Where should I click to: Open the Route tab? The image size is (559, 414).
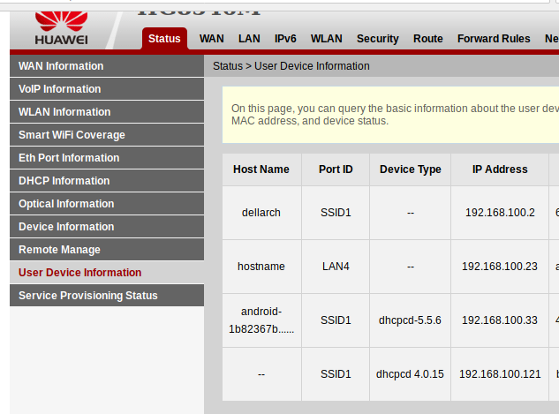point(428,39)
